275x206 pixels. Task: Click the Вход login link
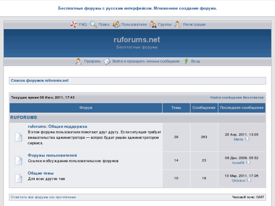196,61
